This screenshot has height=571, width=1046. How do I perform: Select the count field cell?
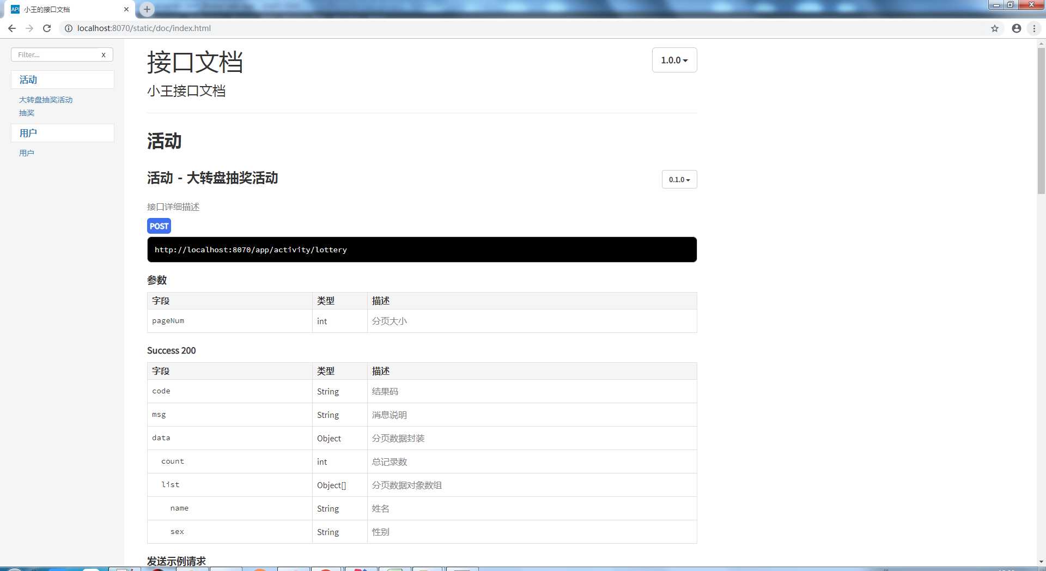(230, 461)
